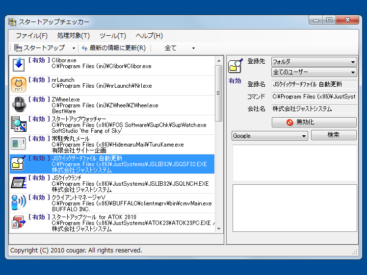Image resolution: width=367 pixels, height=275 pixels.
Task: Select the ZWheel.exe entry text
Action: (x=66, y=100)
